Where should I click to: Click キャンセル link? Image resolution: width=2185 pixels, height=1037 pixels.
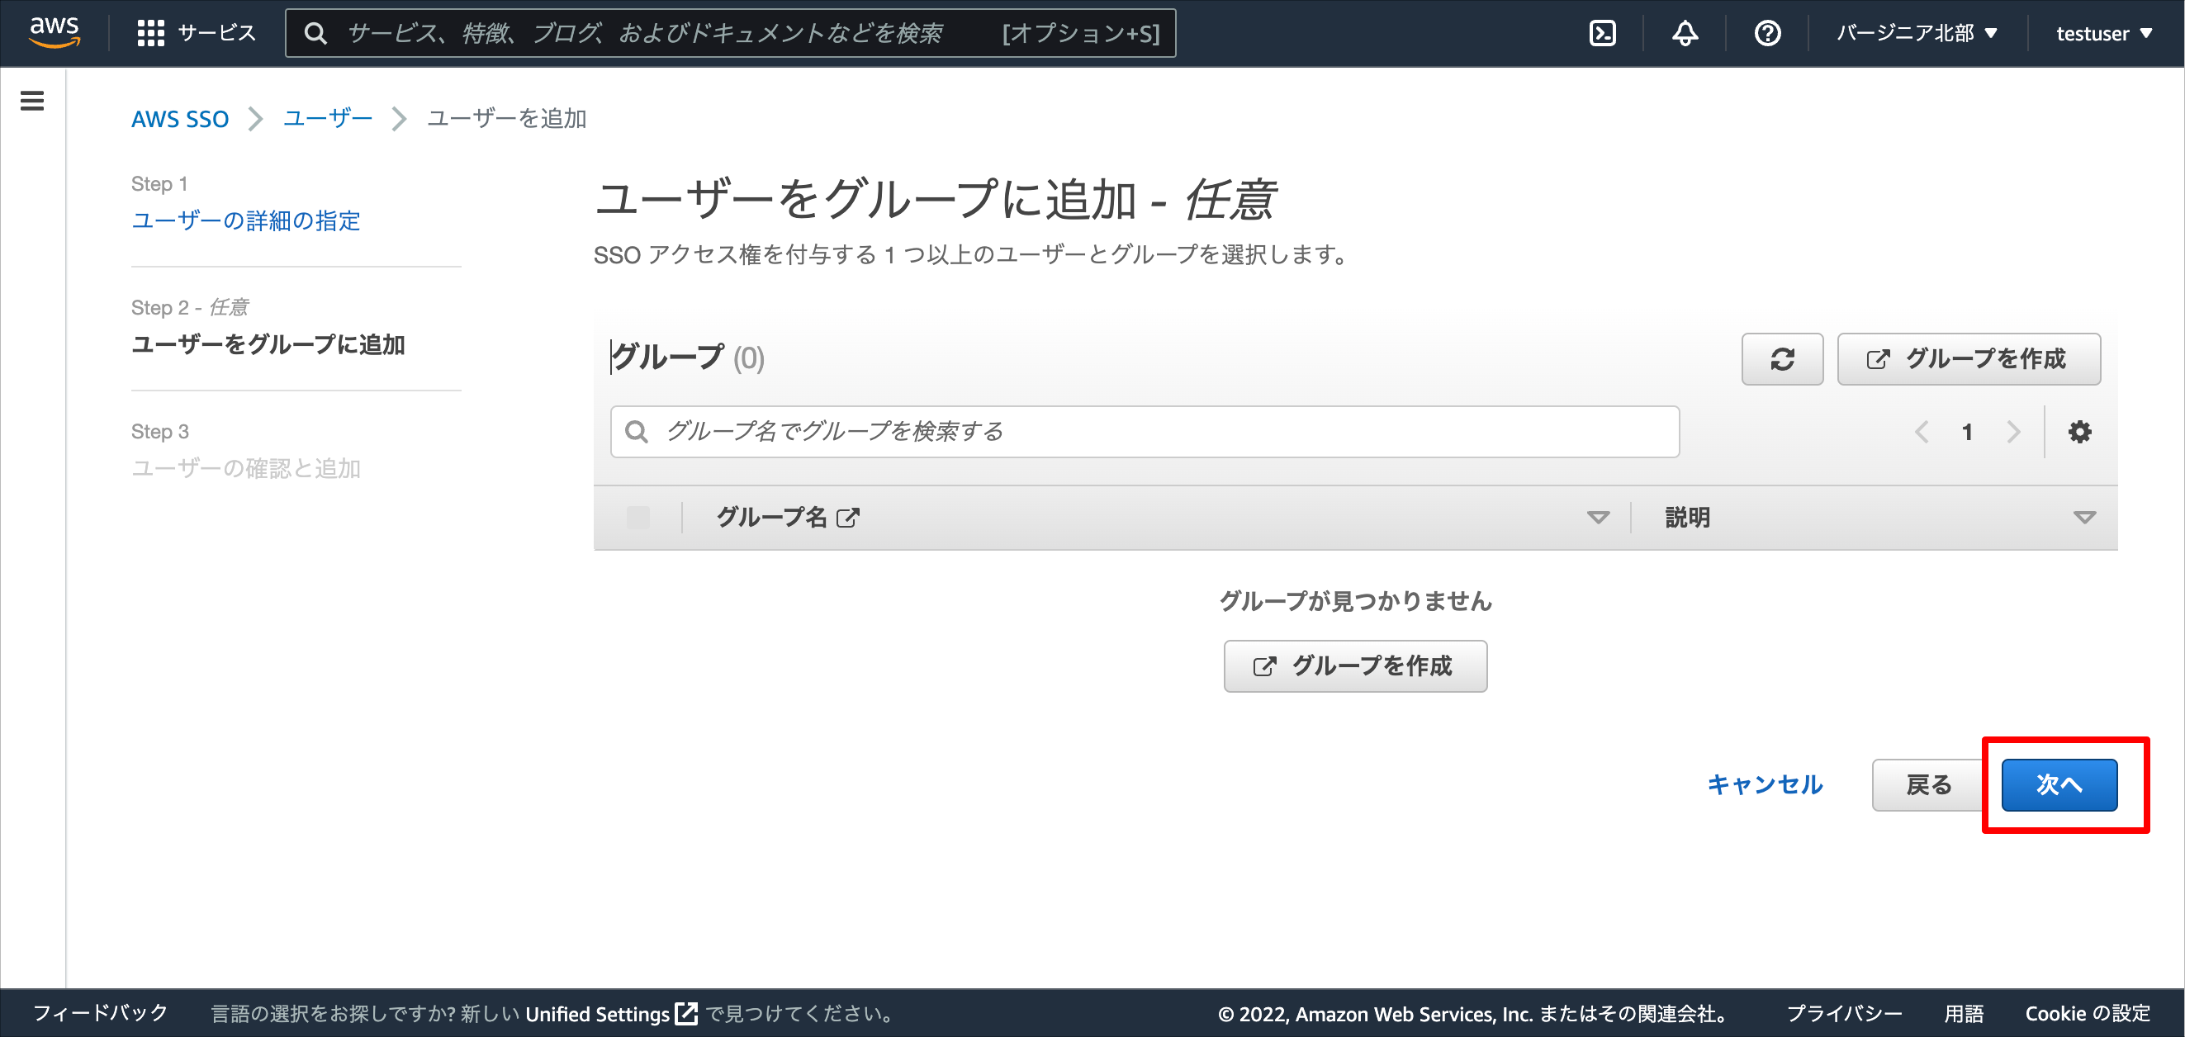tap(1765, 784)
